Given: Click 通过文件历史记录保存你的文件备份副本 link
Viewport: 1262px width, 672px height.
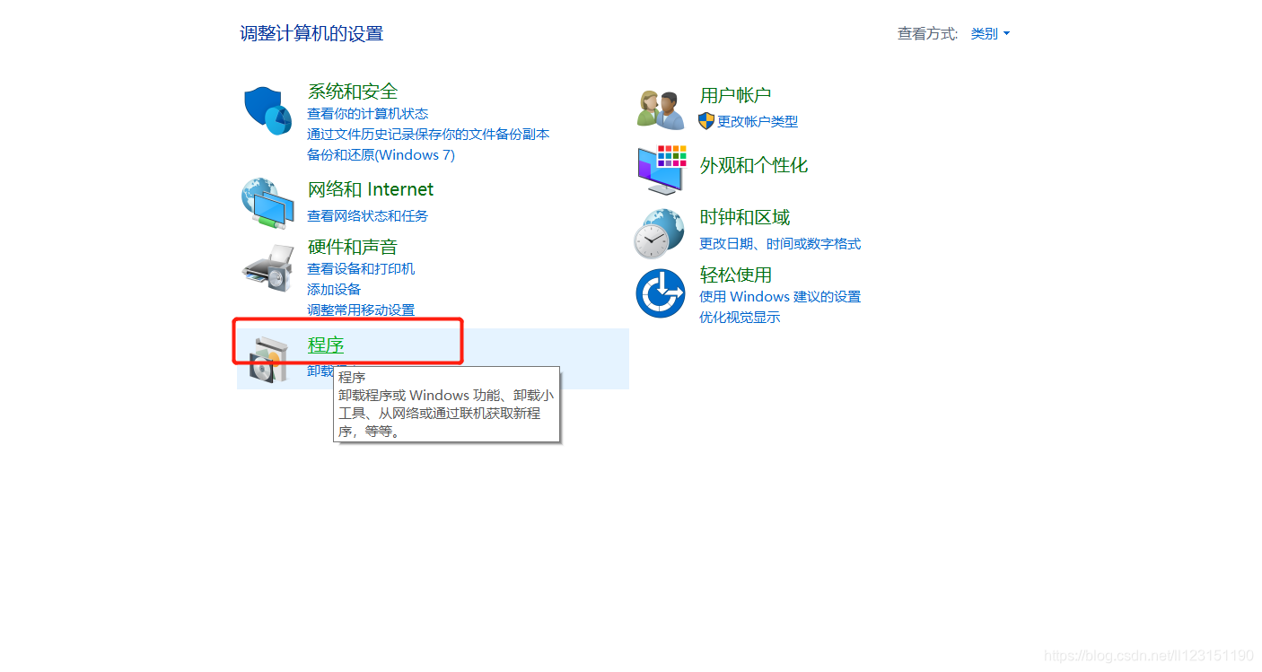Looking at the screenshot, I should 428,135.
